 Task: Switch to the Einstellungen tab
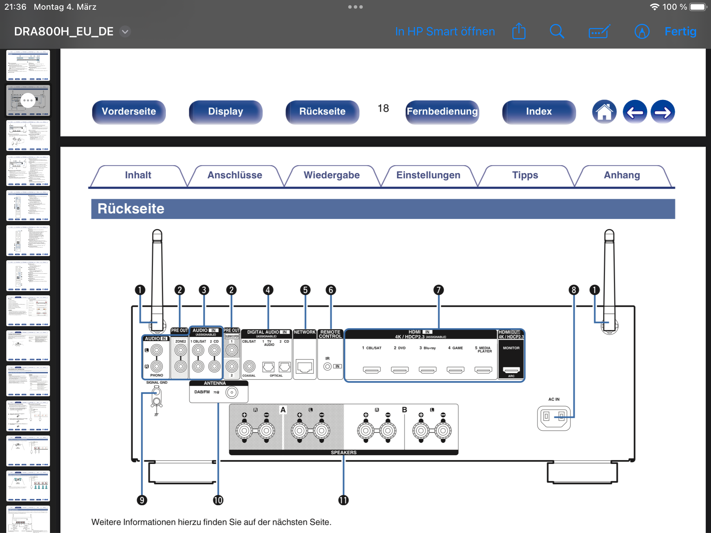[428, 175]
